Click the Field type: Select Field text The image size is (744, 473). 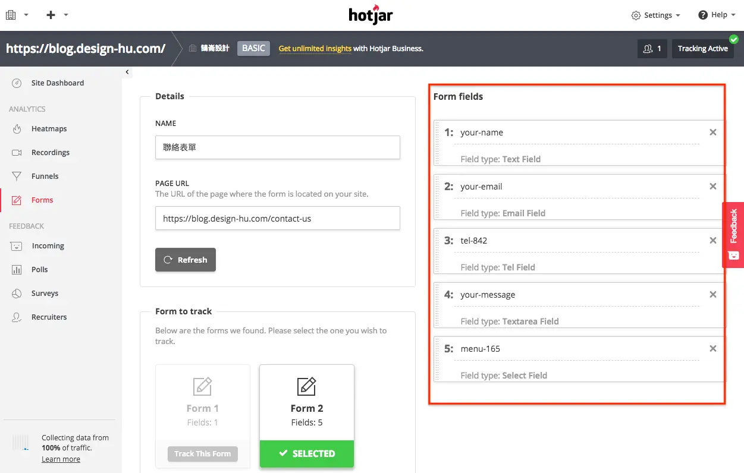504,376
